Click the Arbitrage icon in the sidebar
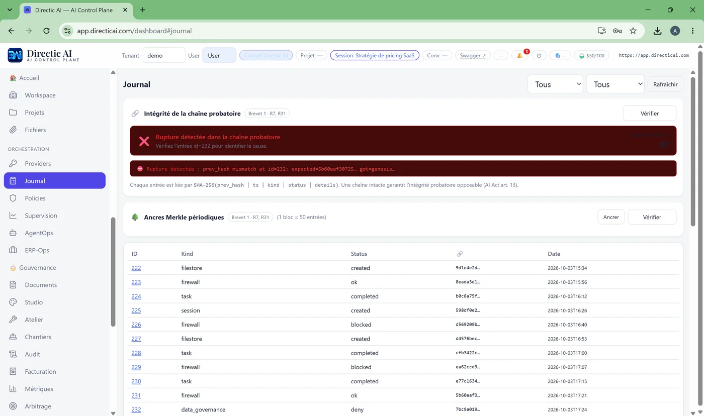This screenshot has width=704, height=416. (x=14, y=406)
